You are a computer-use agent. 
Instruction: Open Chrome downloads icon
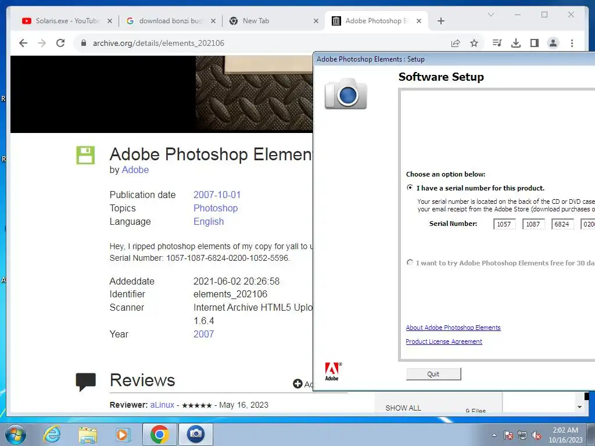pos(516,43)
